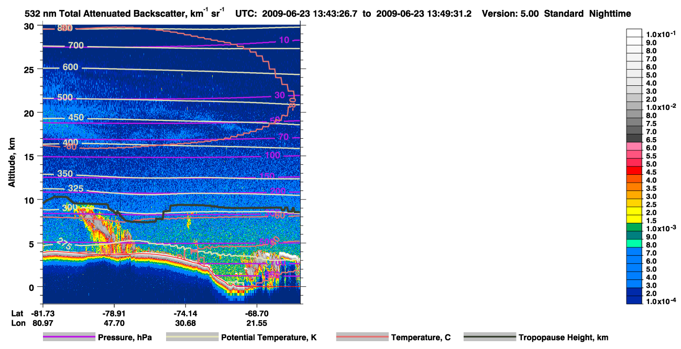Click longitude value 80.97
Image resolution: width=681 pixels, height=349 pixels.
click(x=43, y=323)
